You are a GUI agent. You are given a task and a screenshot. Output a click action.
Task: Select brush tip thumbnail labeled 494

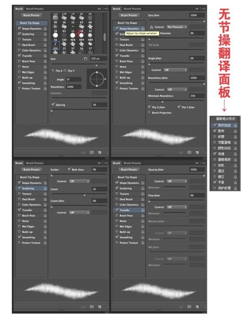point(81,37)
